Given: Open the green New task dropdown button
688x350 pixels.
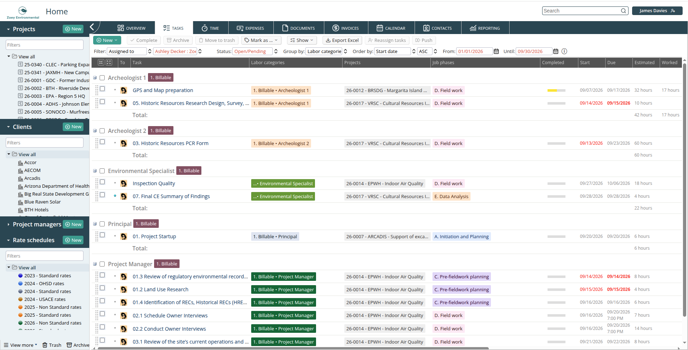Looking at the screenshot, I should pos(107,40).
